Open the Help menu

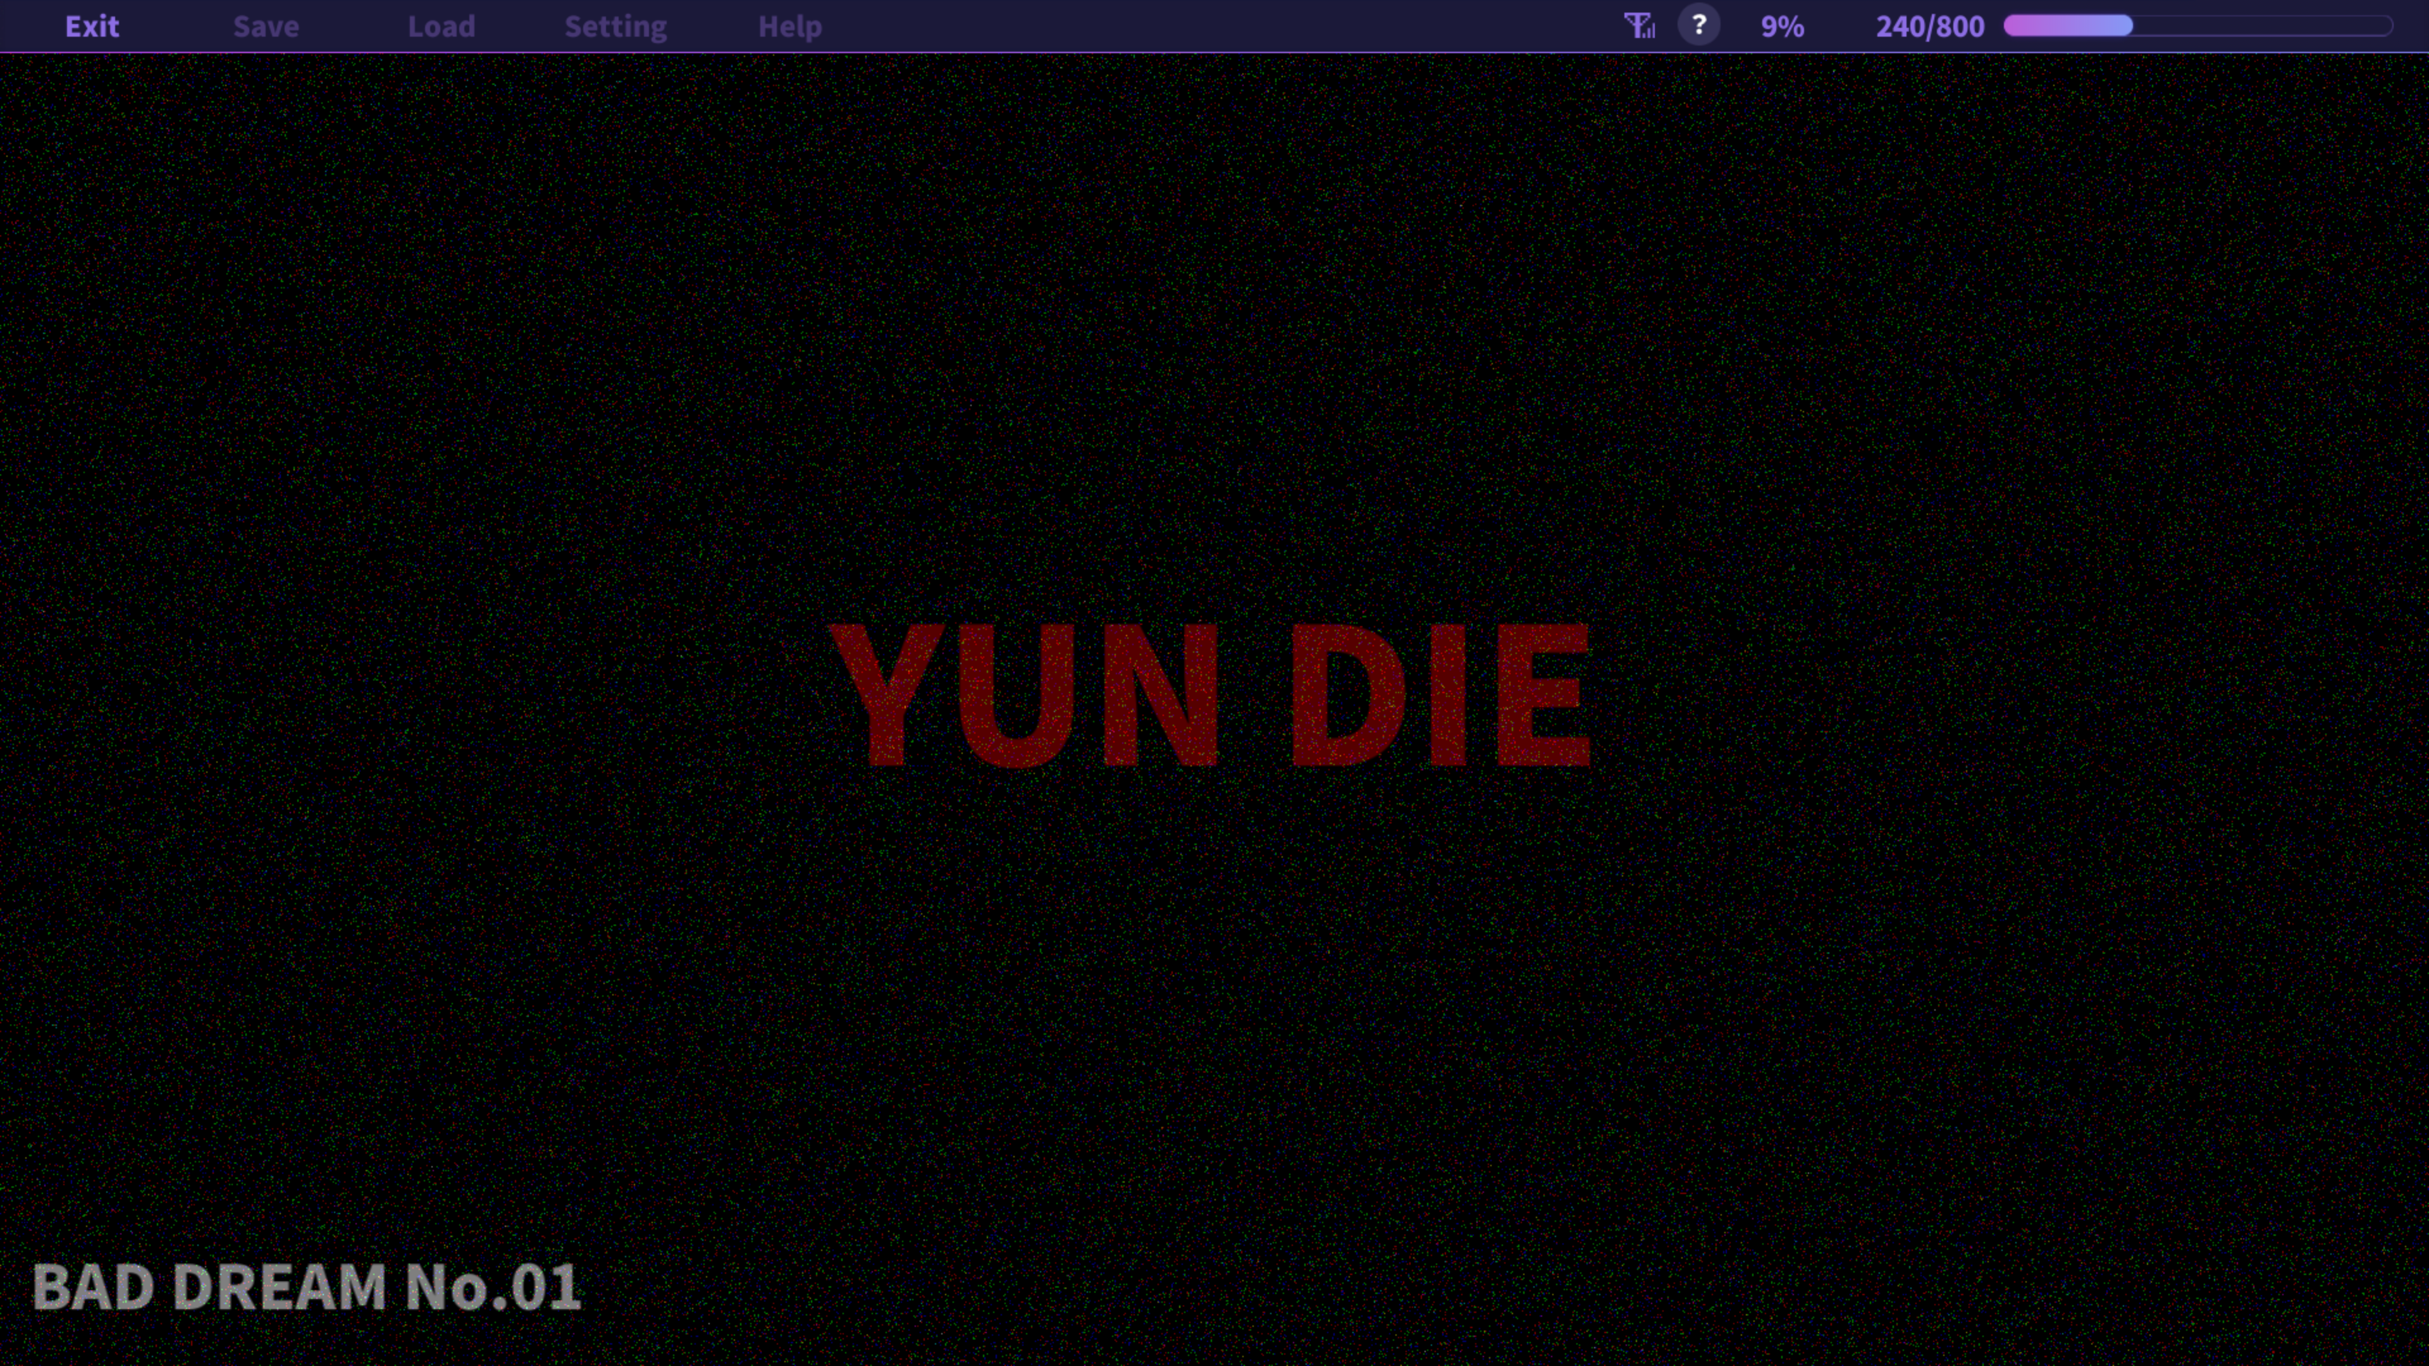789,27
